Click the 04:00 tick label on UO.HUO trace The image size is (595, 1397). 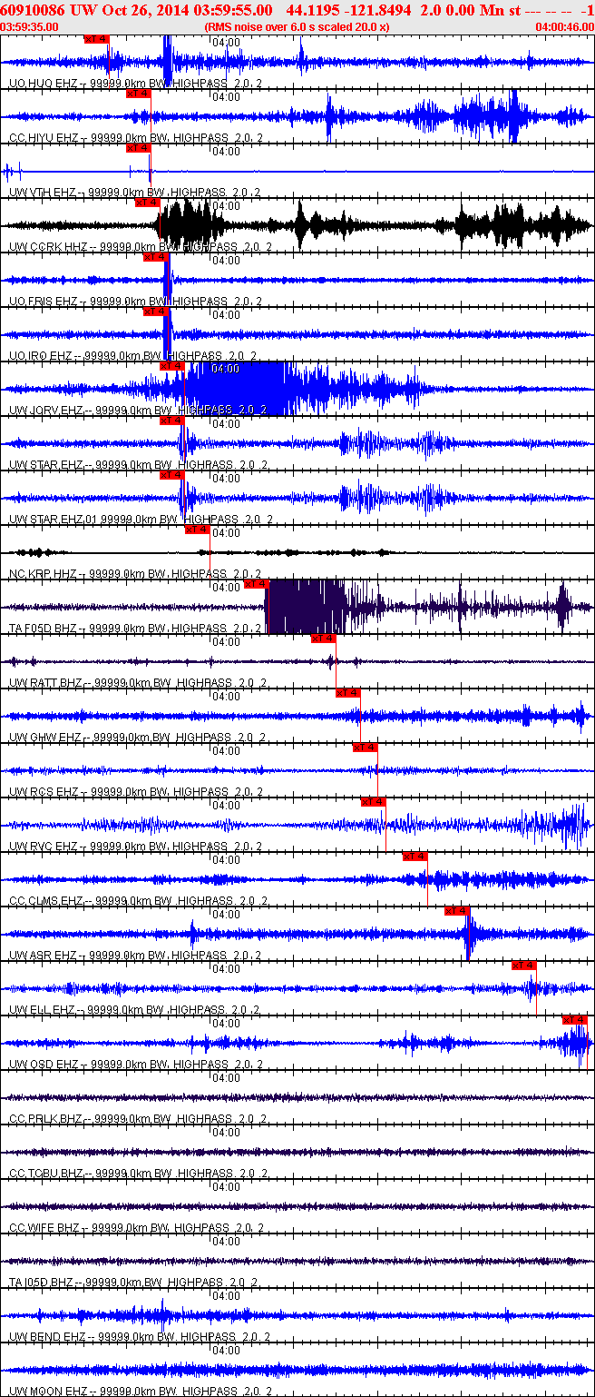[x=226, y=43]
